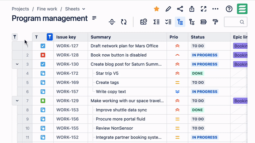Image resolution: width=255 pixels, height=143 pixels.
Task: Toggle the highlighted hierarchy structure icon
Action: tap(180, 22)
